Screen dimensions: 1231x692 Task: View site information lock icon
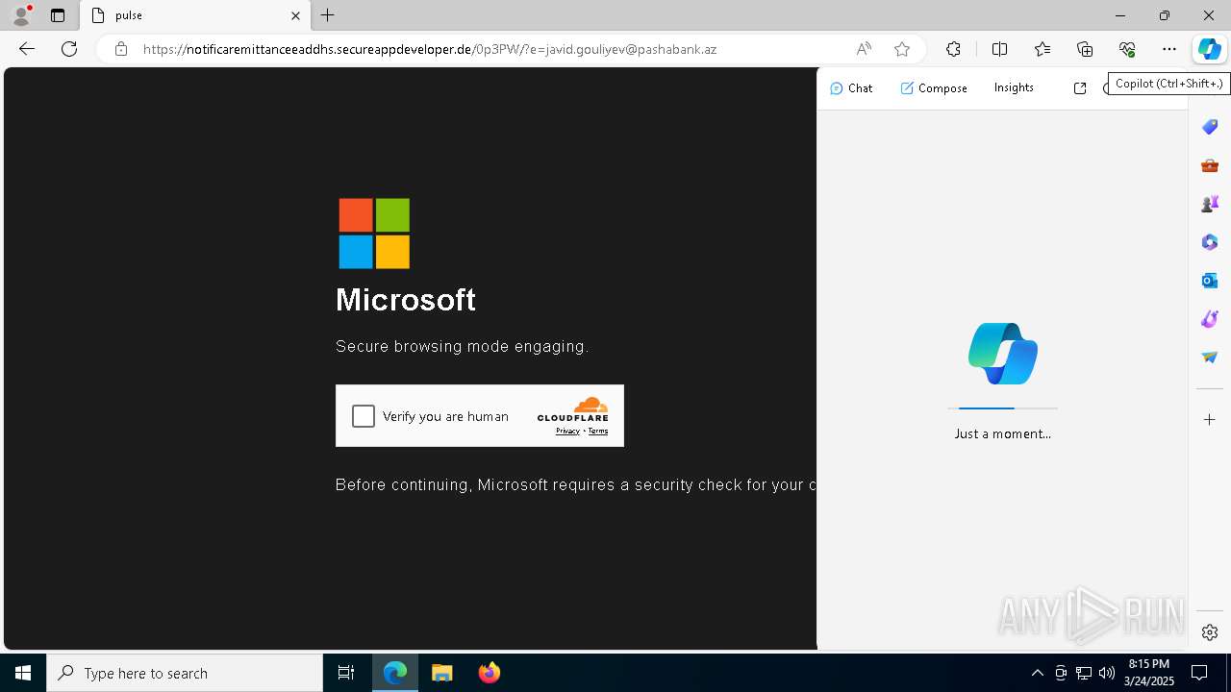[120, 49]
